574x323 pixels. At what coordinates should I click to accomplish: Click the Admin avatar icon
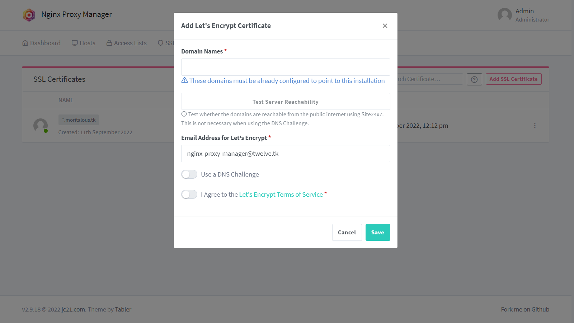pyautogui.click(x=504, y=15)
